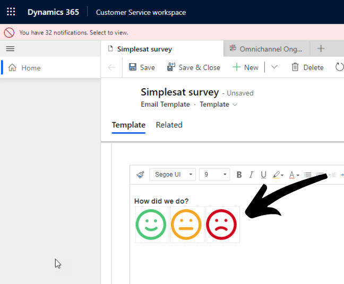Viewport: 344px width, 284px height.
Task: Delete the email template
Action: 307,67
